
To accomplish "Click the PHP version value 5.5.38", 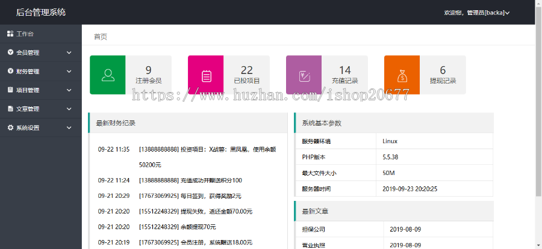I will coord(390,157).
